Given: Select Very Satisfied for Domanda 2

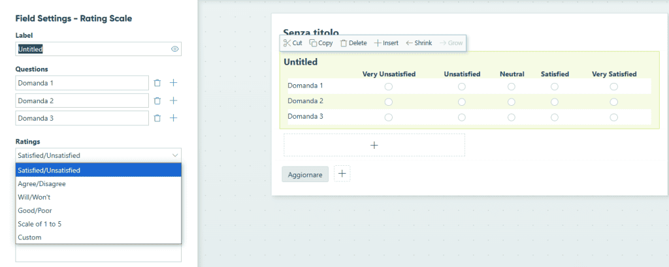Looking at the screenshot, I should tap(613, 102).
